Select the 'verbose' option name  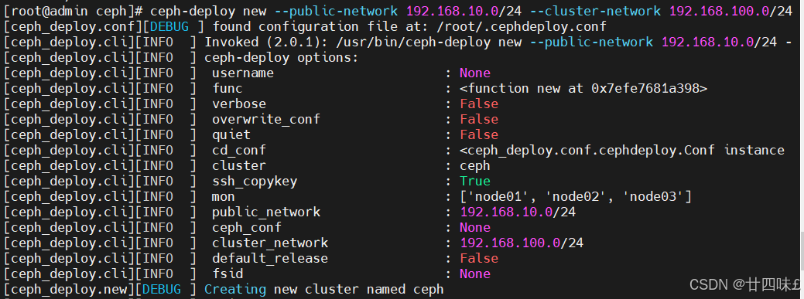[x=239, y=104]
